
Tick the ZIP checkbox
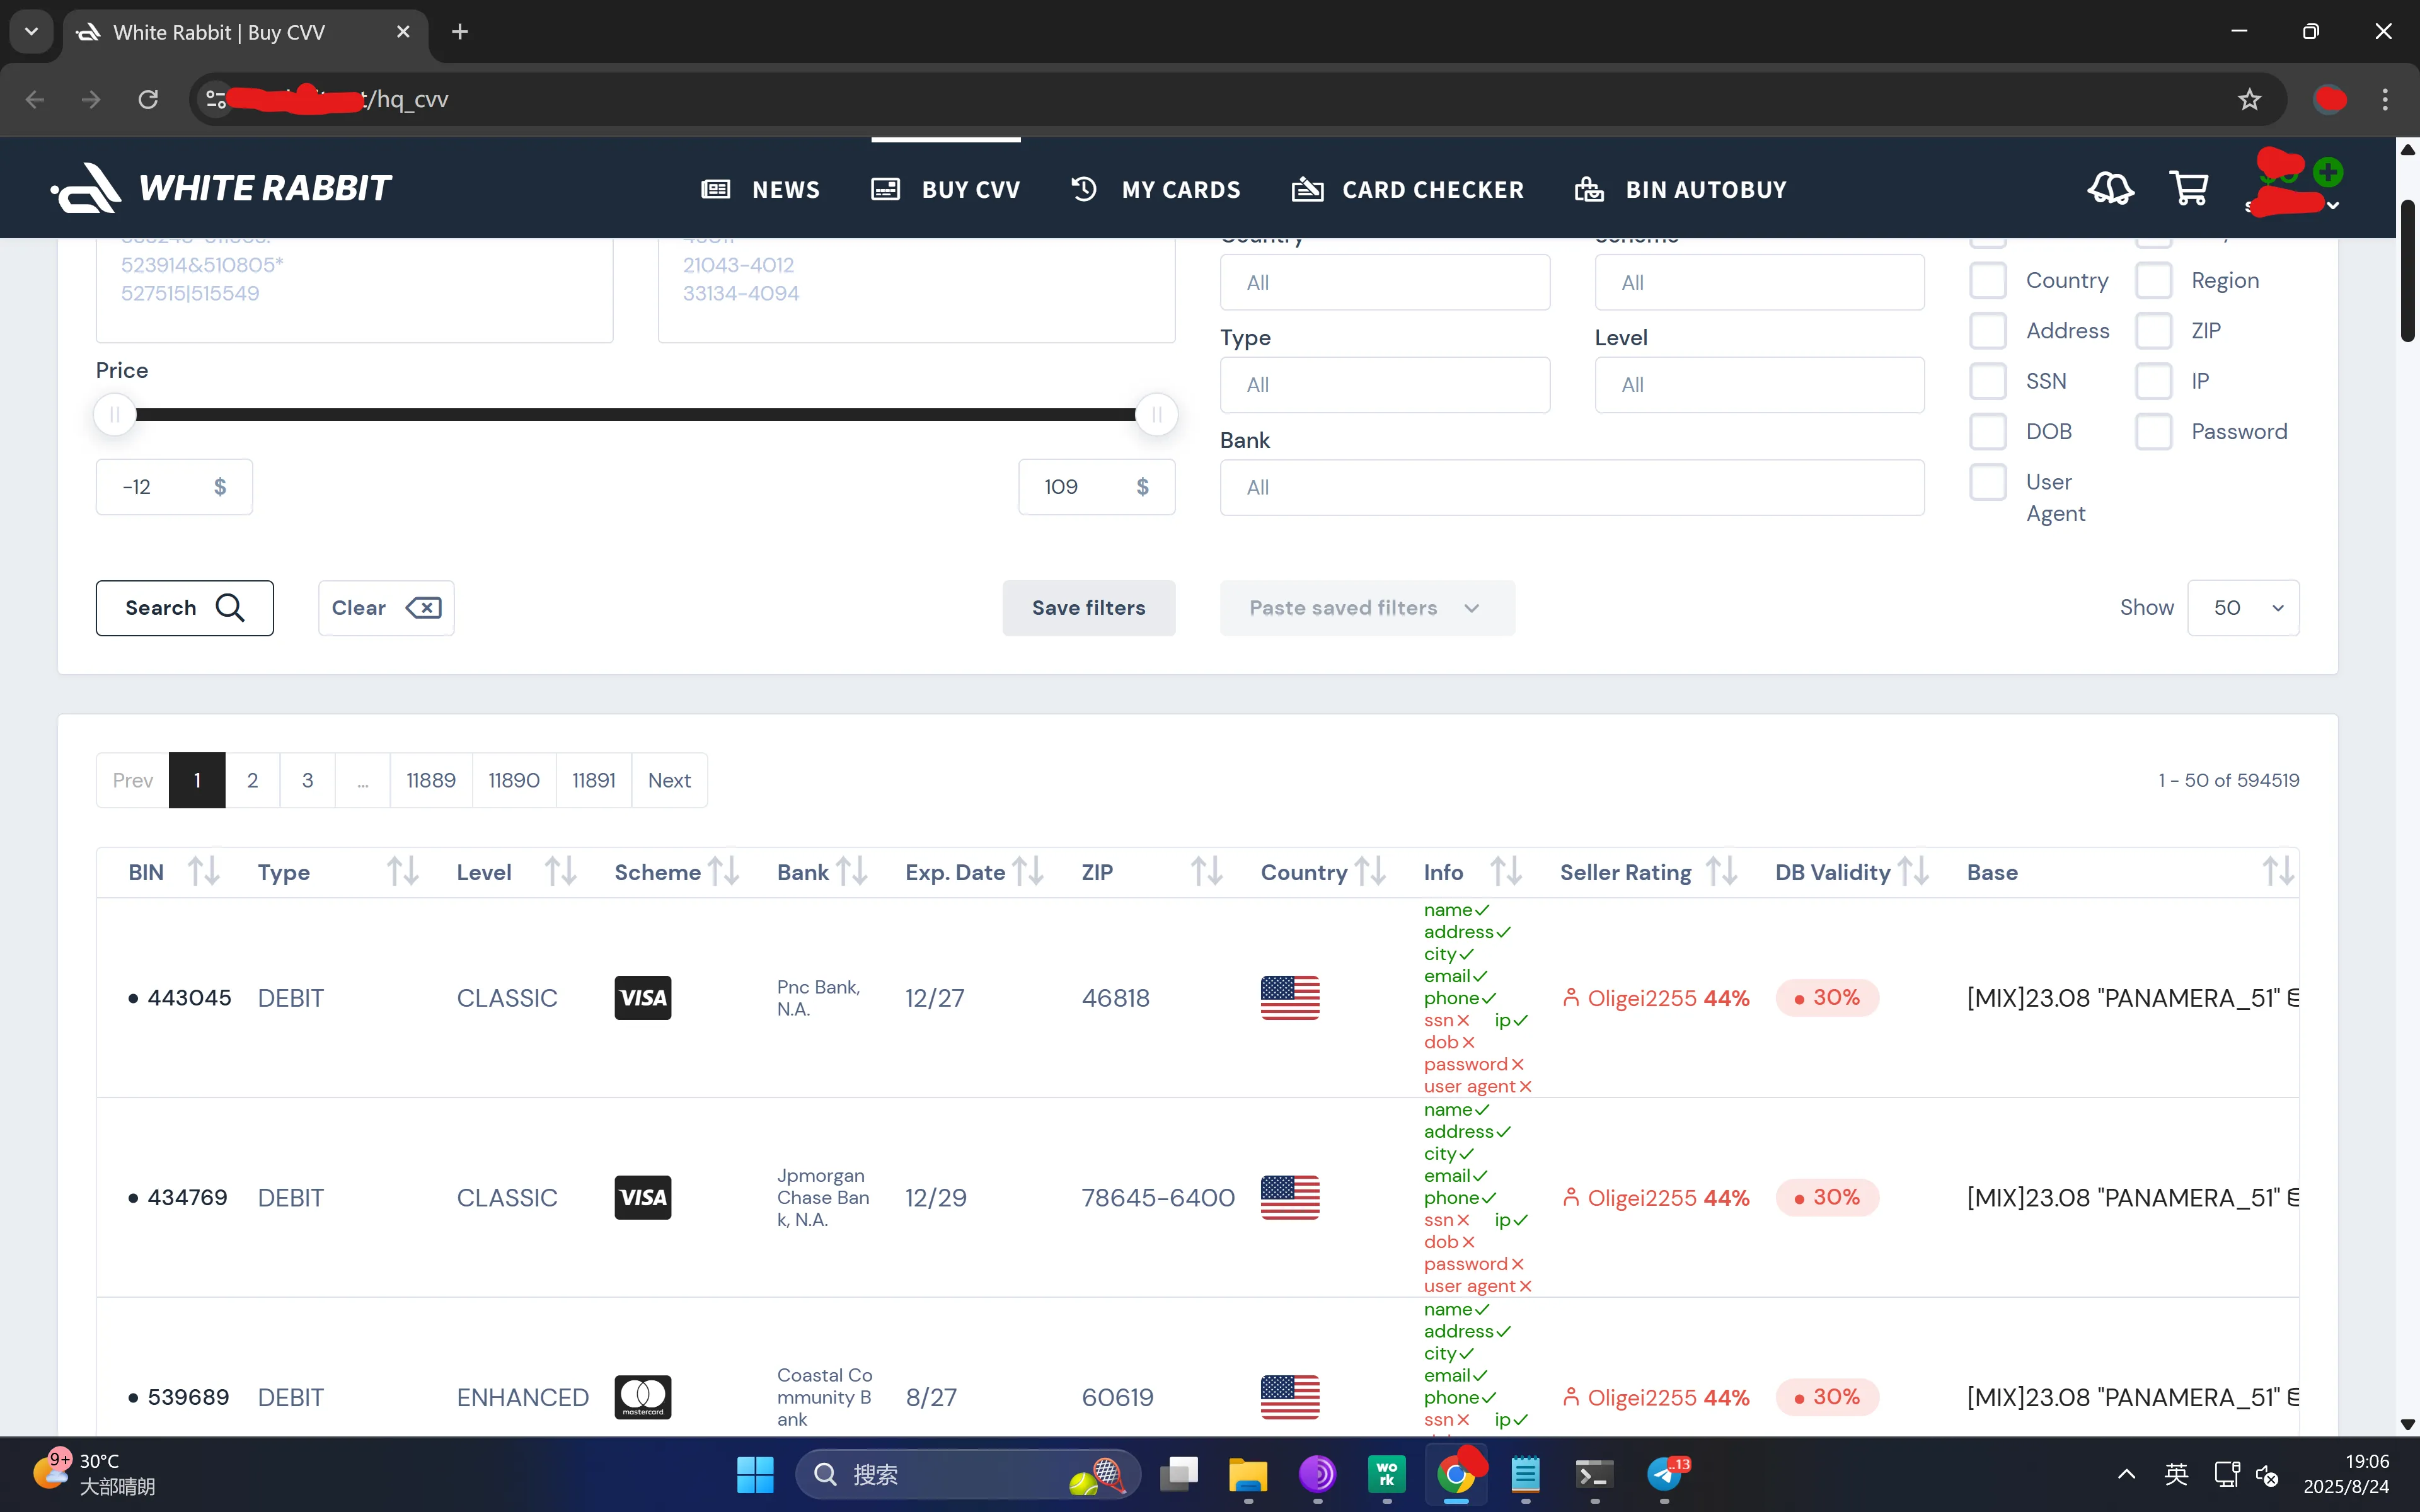pos(2154,331)
